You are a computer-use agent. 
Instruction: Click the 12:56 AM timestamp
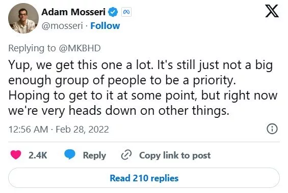point(28,130)
